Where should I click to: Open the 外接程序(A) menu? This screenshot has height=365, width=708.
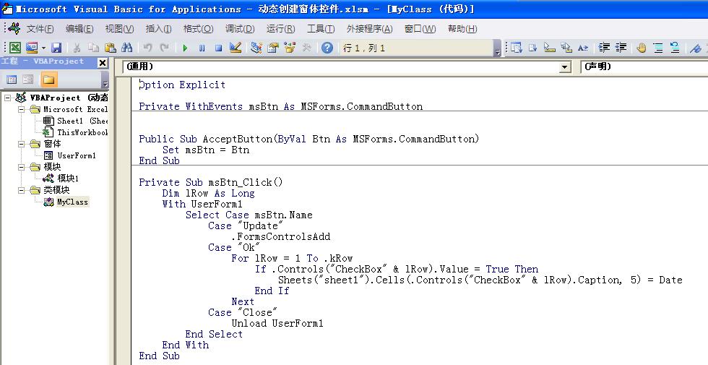(369, 29)
